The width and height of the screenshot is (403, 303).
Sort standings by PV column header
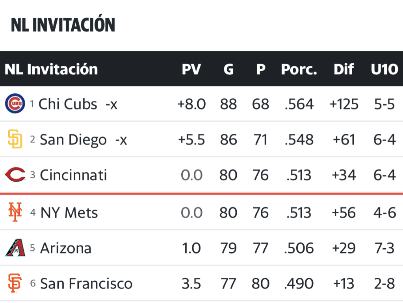pos(191,69)
